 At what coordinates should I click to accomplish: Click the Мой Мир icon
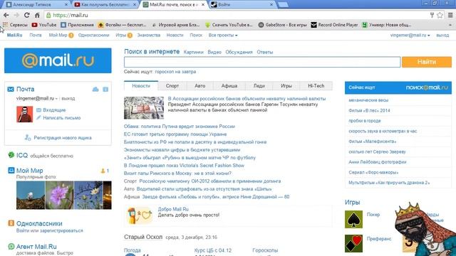point(11,171)
